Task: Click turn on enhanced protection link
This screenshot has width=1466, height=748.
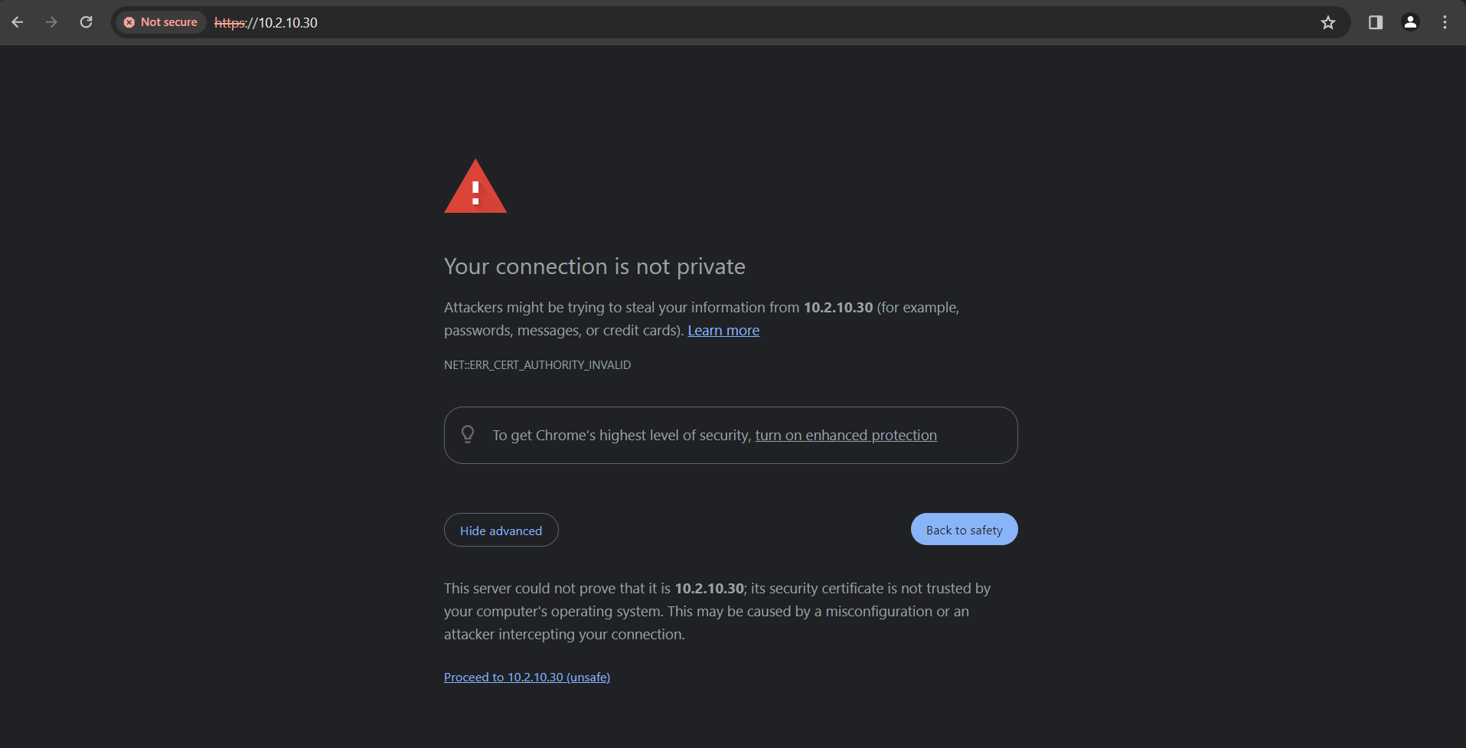Action: pyautogui.click(x=846, y=435)
